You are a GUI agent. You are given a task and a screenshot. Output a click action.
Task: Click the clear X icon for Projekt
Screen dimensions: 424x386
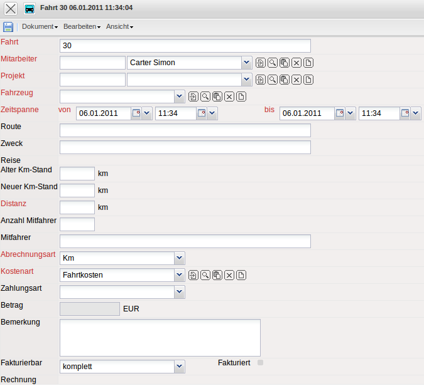[x=296, y=80]
